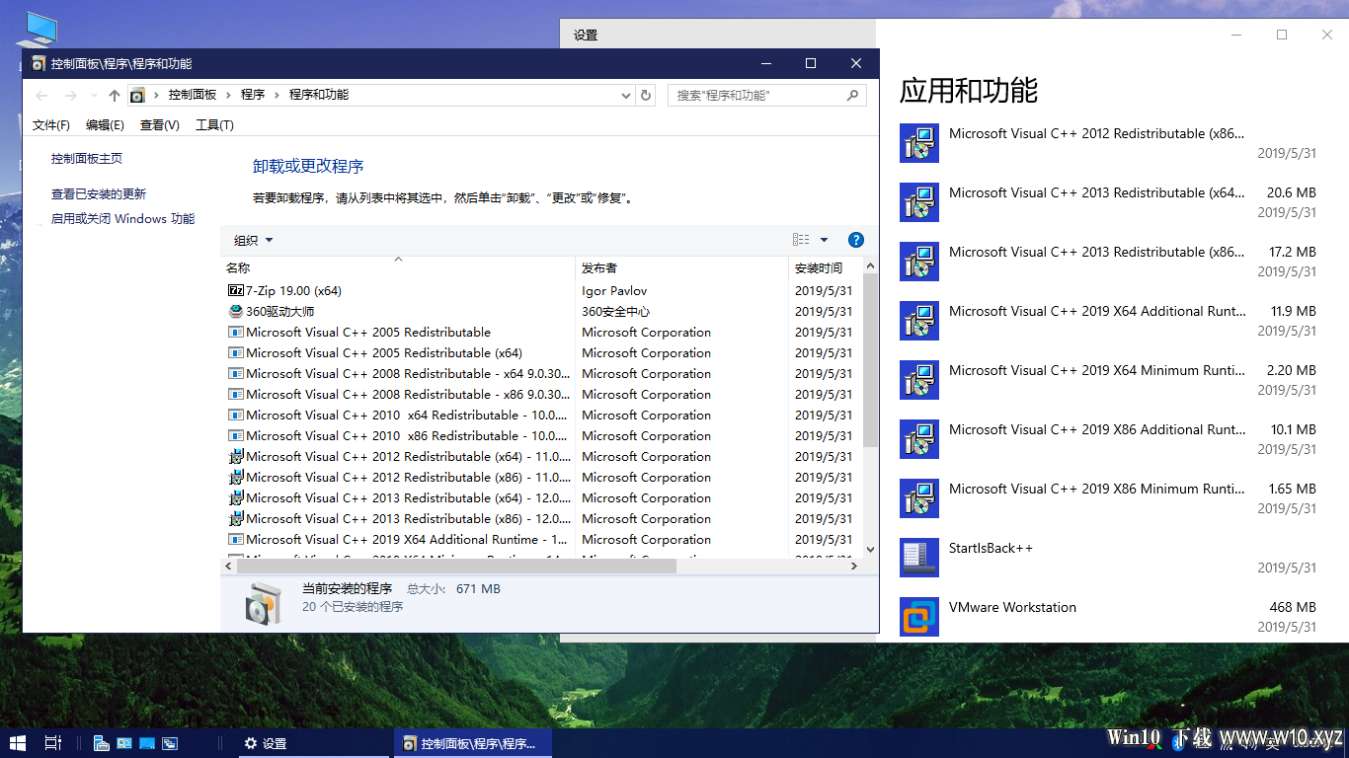Image resolution: width=1349 pixels, height=758 pixels.
Task: Open the 工具(T) menu
Action: (214, 125)
